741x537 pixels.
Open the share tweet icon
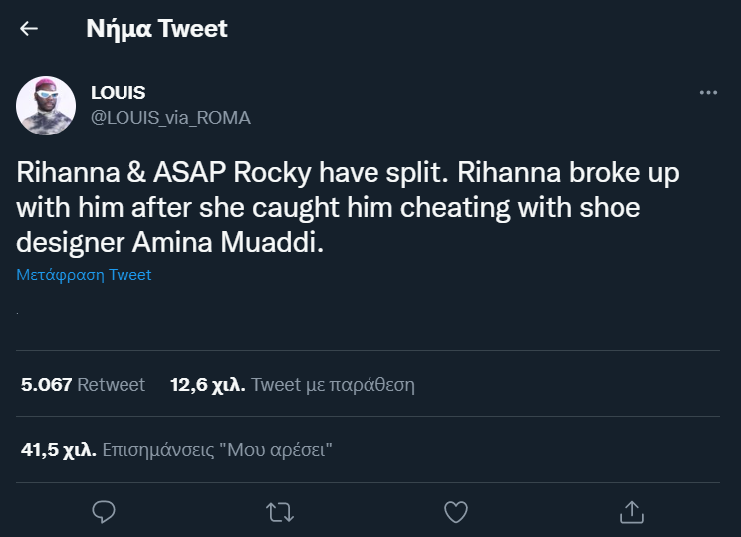[x=630, y=511]
